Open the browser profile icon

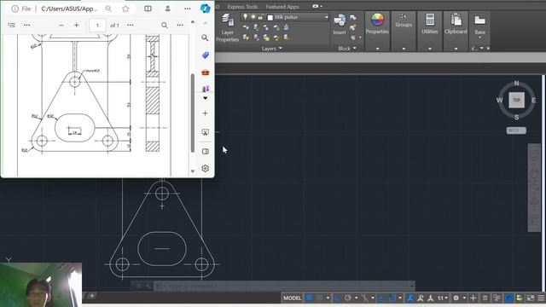click(168, 9)
